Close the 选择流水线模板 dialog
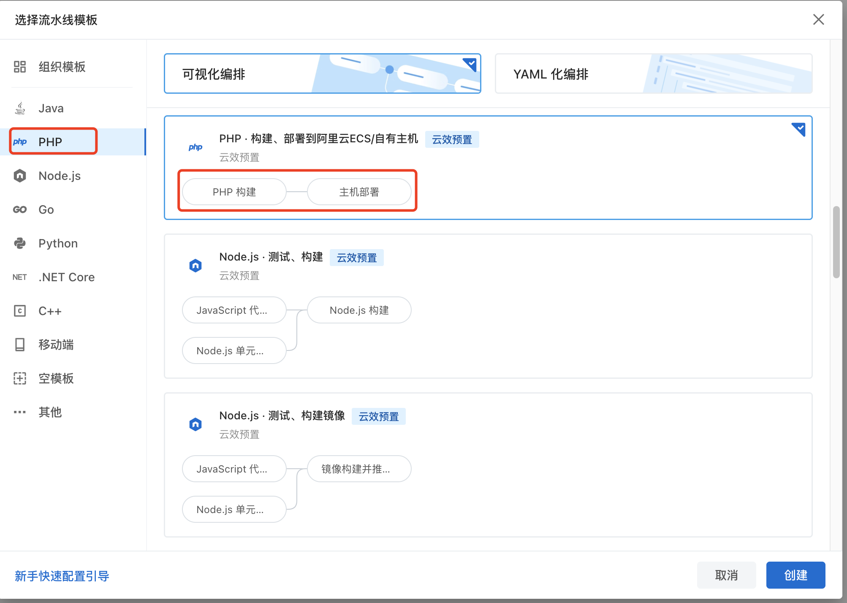Image resolution: width=847 pixels, height=603 pixels. 819,19
